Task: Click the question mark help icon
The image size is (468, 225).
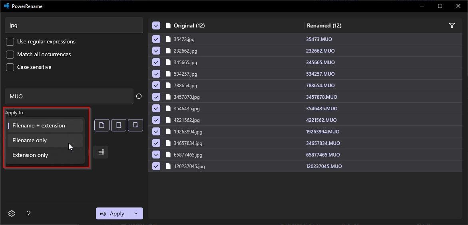Action: 28,213
